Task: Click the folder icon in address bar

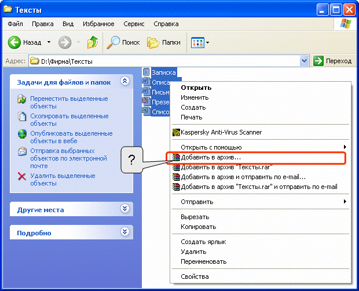Action: tap(35, 61)
